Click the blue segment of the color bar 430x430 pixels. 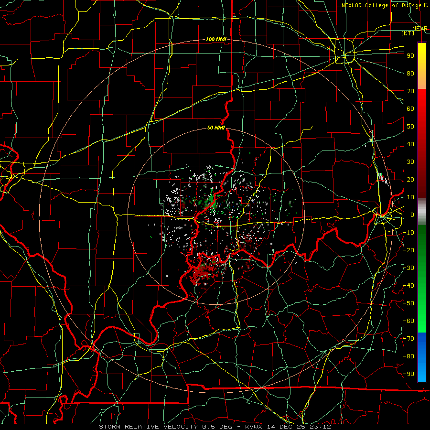click(422, 357)
